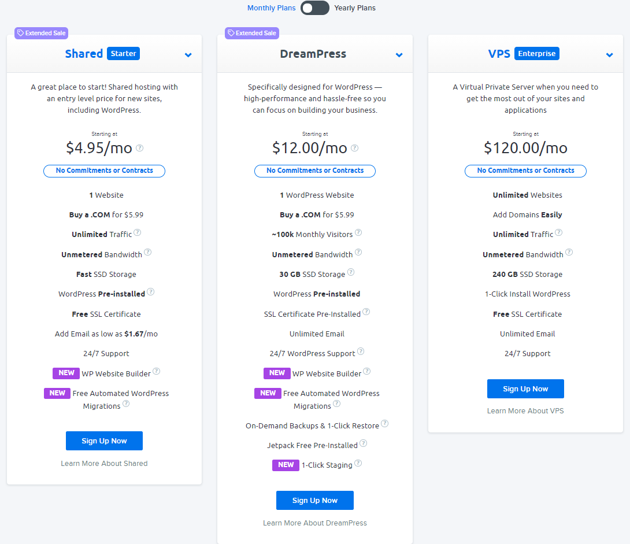Open Jetpack Free Pre-Installed help icon

pyautogui.click(x=363, y=443)
